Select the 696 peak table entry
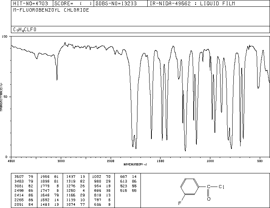Image resolution: width=270 pixels, height=208 pixels. point(102,205)
